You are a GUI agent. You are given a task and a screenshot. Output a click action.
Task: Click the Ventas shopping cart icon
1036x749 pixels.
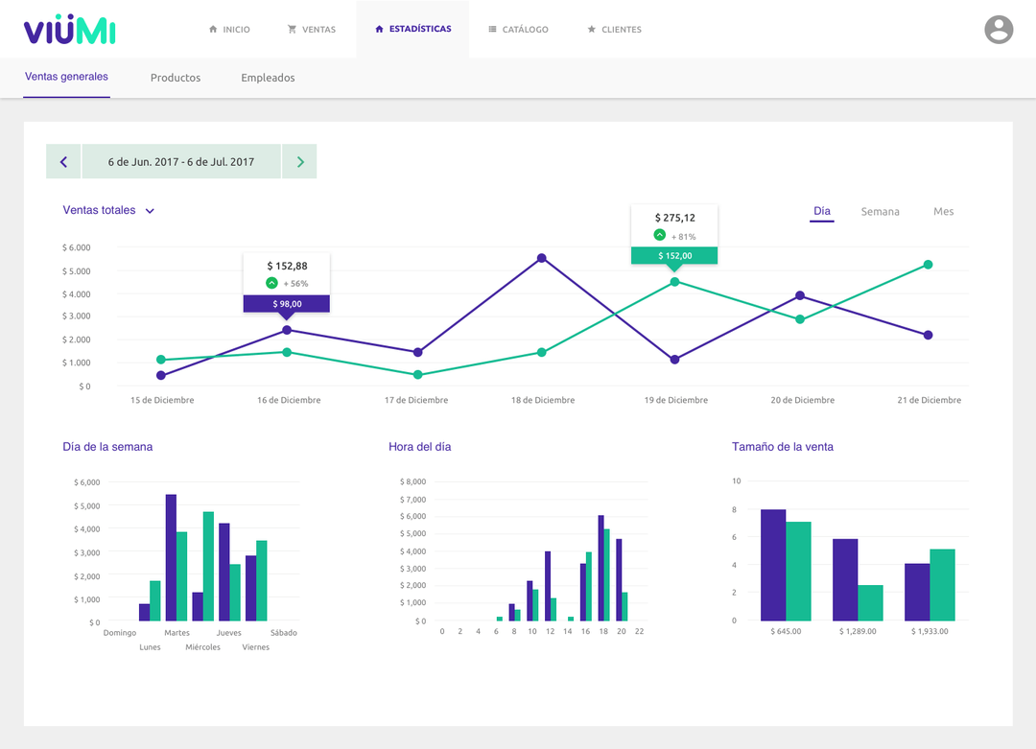(292, 30)
